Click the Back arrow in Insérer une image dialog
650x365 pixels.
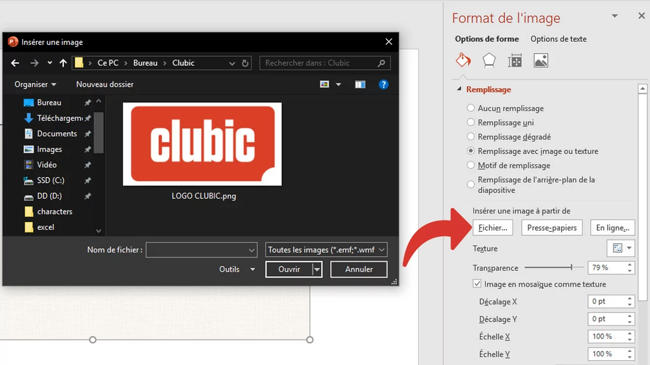[x=15, y=63]
